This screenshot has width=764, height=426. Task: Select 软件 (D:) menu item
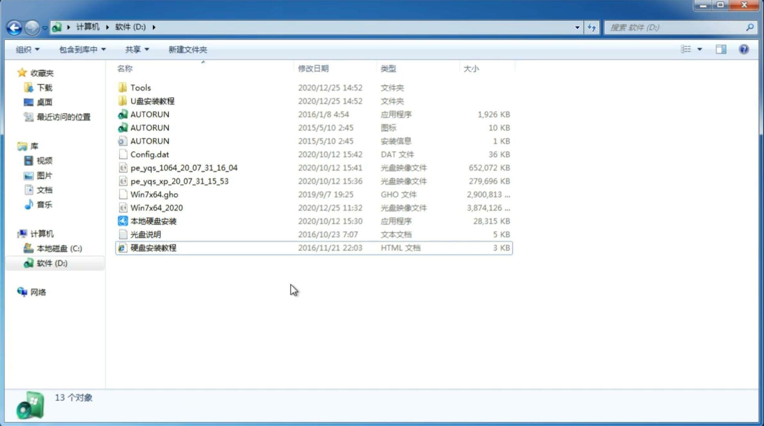coord(51,263)
